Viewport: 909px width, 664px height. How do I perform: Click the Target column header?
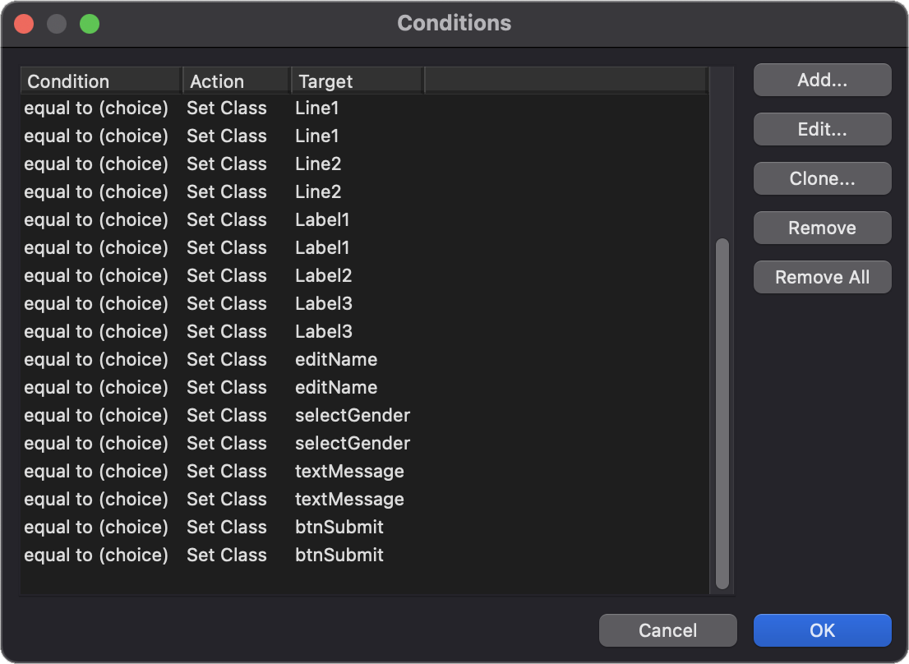(x=357, y=81)
